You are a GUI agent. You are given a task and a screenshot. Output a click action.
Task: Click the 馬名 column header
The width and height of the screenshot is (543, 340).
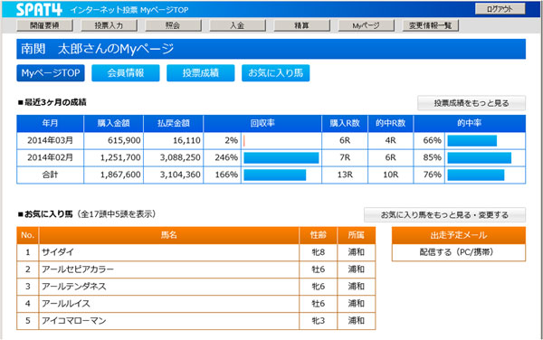169,235
